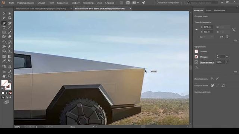Select the Paintbrush tool
239x134 pixels.
10,32
